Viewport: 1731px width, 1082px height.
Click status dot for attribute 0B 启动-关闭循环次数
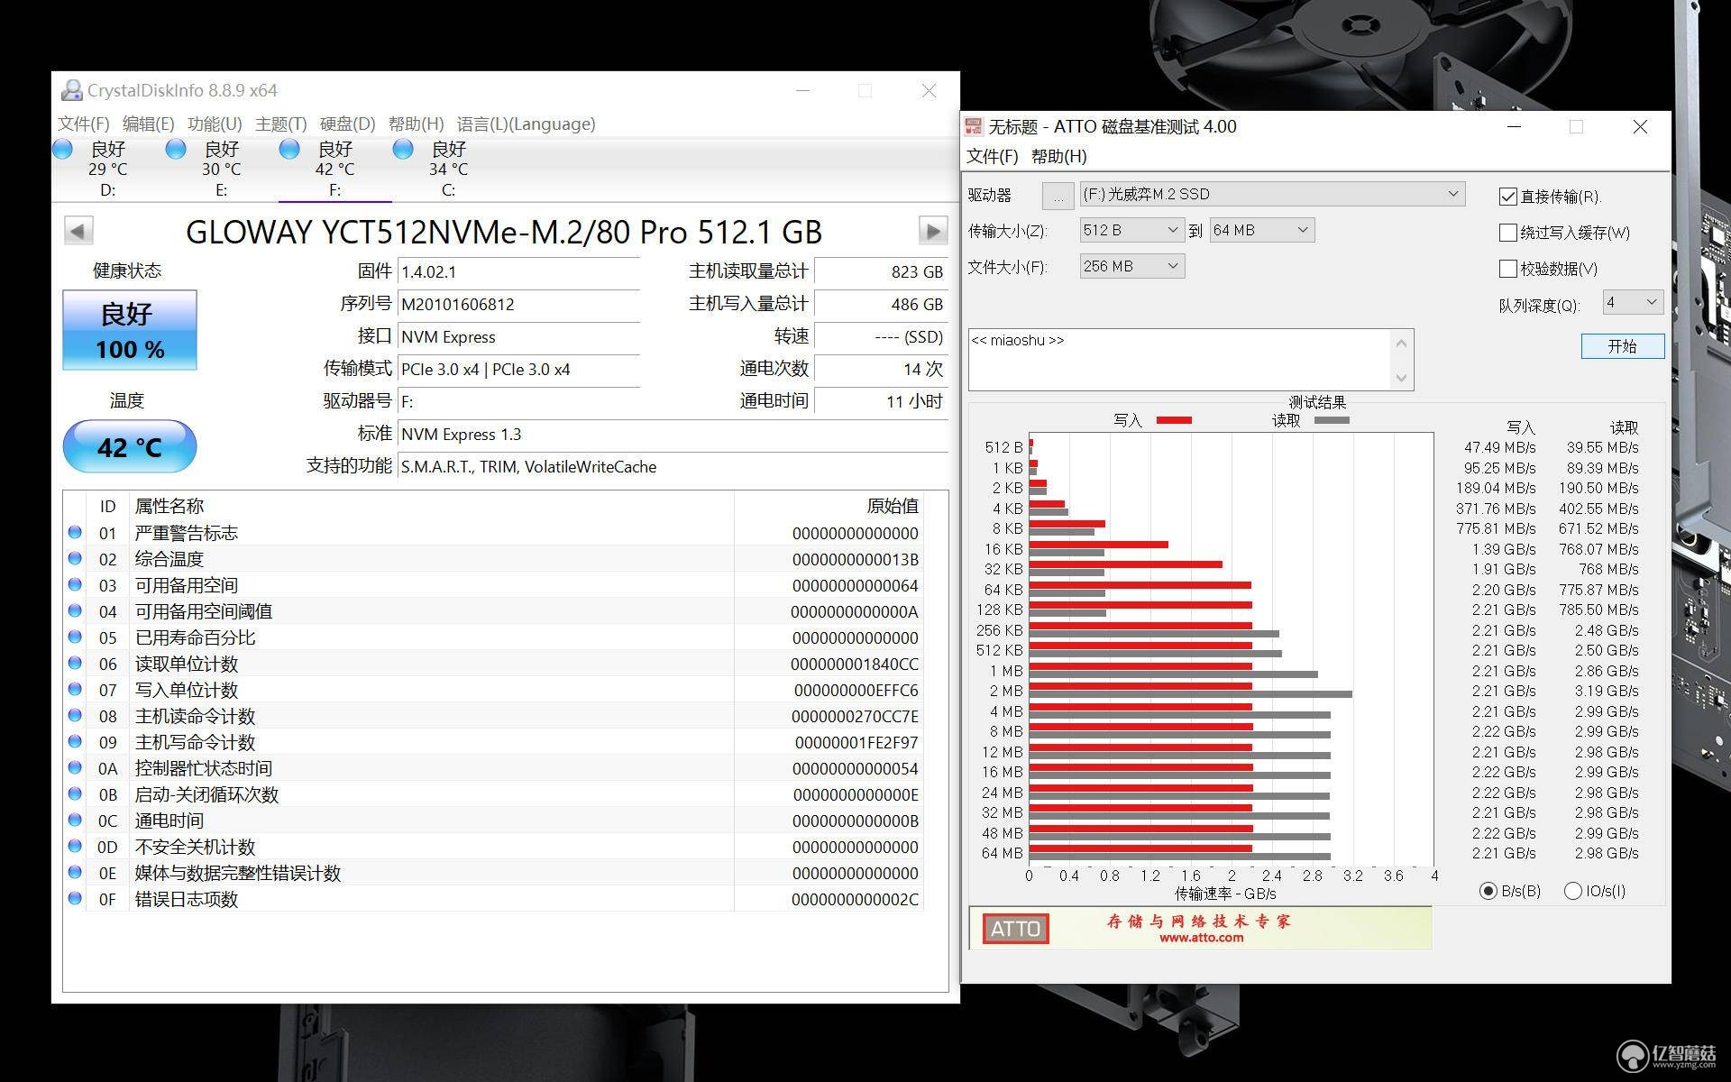75,793
